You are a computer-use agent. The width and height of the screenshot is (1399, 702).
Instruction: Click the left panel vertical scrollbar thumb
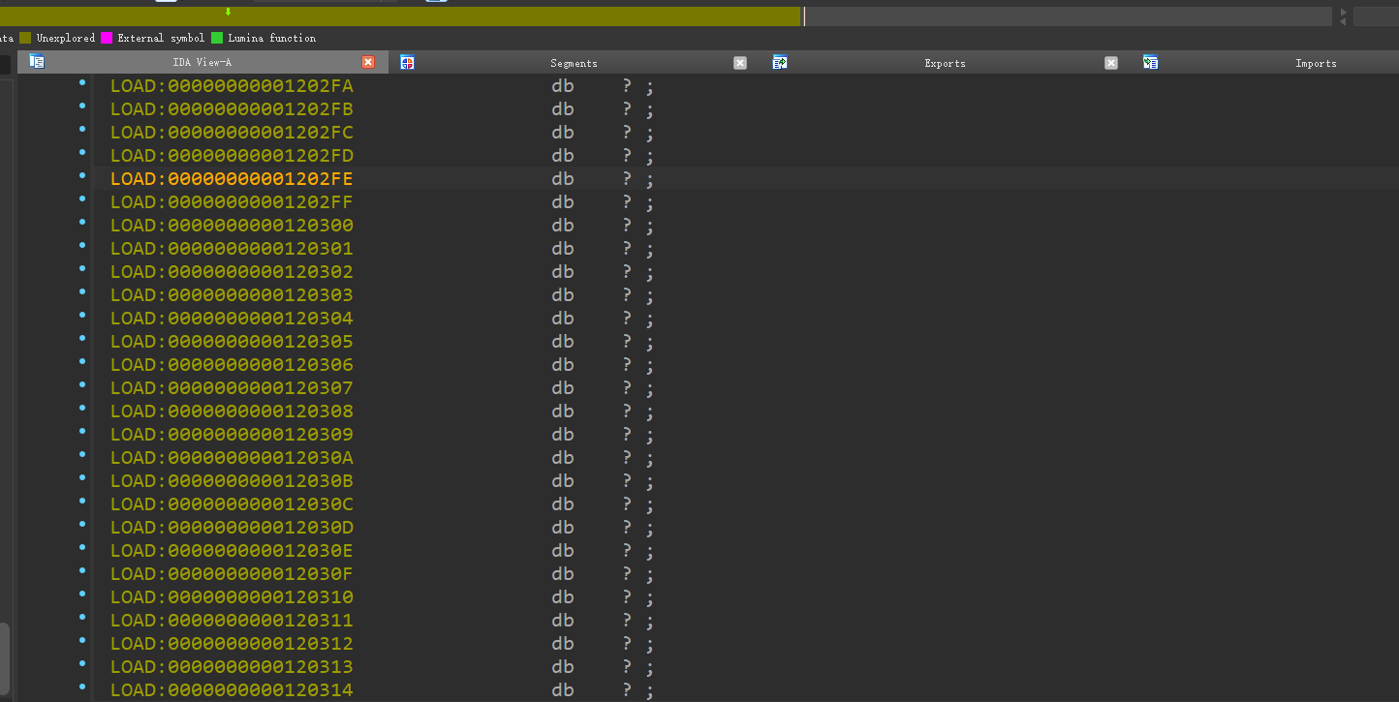(x=5, y=656)
